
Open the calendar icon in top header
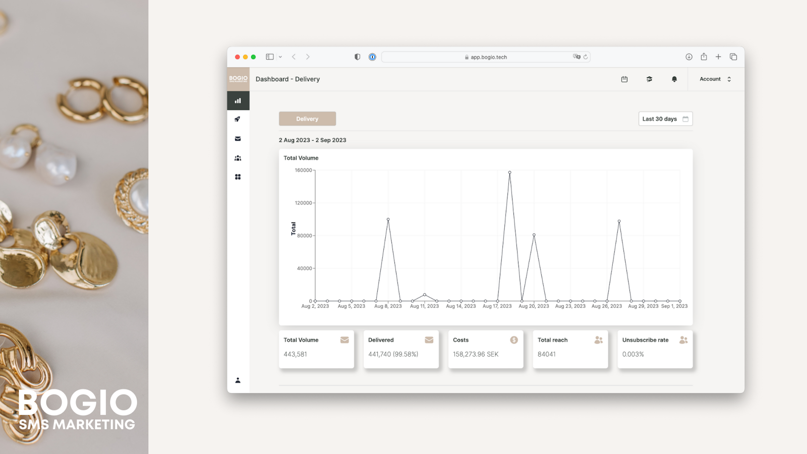[624, 79]
